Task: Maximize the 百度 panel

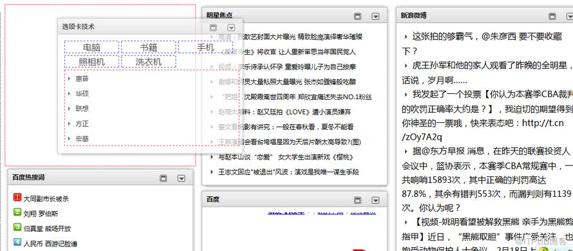Action: pyautogui.click(x=358, y=200)
